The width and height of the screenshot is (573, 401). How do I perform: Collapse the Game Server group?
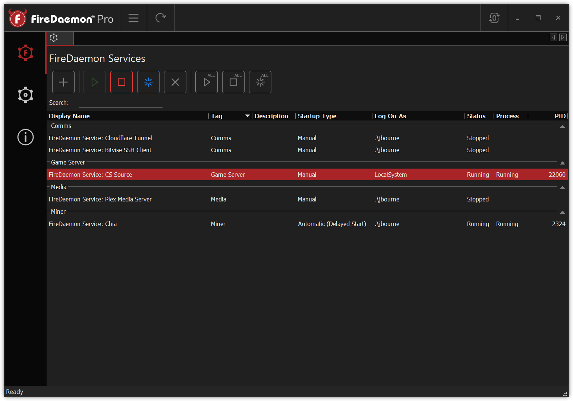[x=563, y=163]
